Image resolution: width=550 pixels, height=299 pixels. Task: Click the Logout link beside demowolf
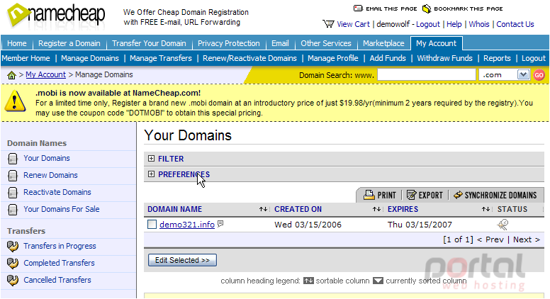click(x=427, y=24)
